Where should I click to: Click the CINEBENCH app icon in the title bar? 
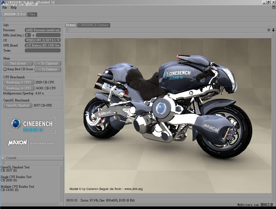(x=3, y=2)
